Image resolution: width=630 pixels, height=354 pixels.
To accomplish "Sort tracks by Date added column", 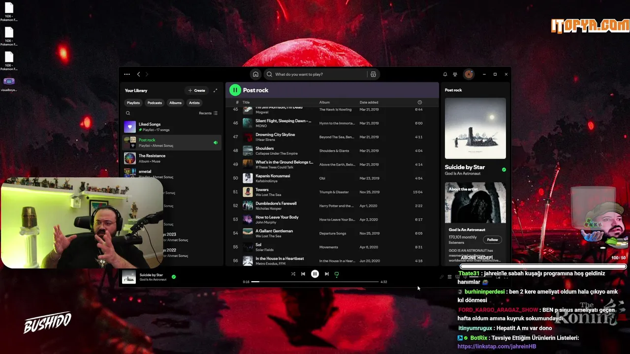I will coord(369,102).
